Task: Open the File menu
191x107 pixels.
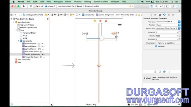Action: coord(29,1)
